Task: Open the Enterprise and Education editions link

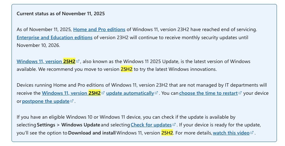Action: (55, 38)
